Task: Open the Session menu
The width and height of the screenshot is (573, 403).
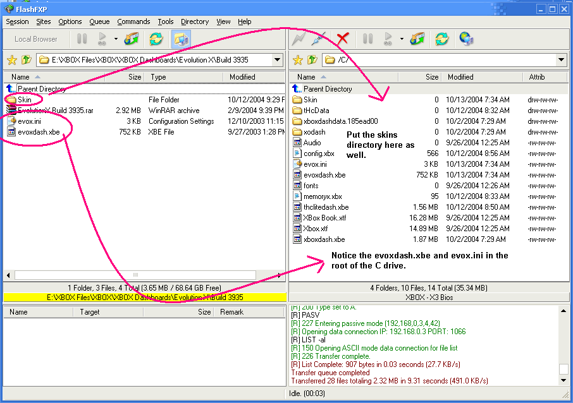Action: [17, 21]
